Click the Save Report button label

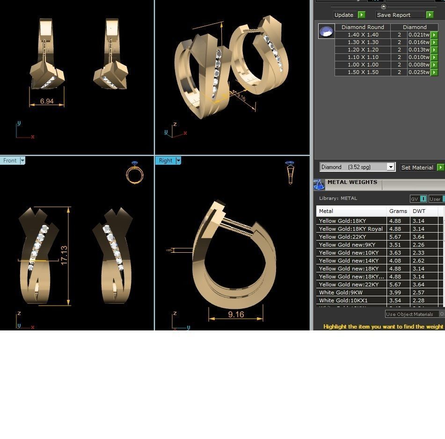click(x=394, y=15)
